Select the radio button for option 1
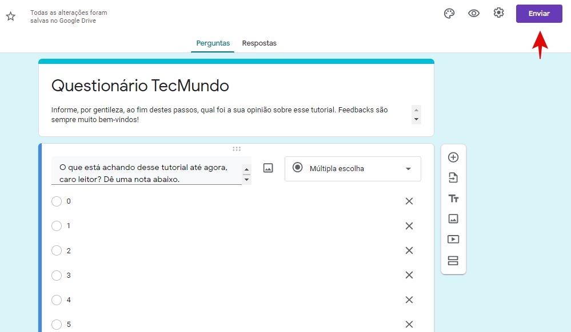The image size is (571, 332). point(57,226)
